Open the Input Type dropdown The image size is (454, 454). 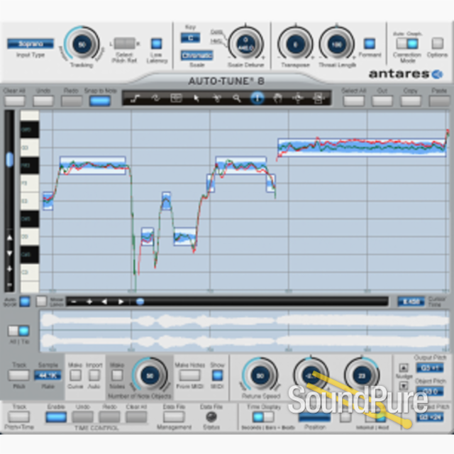click(x=31, y=44)
